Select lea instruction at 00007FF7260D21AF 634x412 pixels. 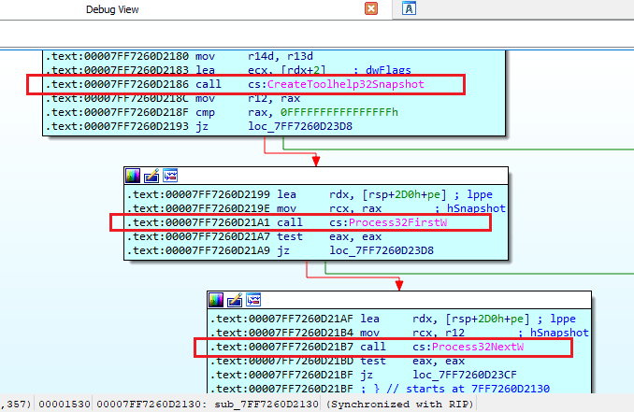(x=392, y=320)
